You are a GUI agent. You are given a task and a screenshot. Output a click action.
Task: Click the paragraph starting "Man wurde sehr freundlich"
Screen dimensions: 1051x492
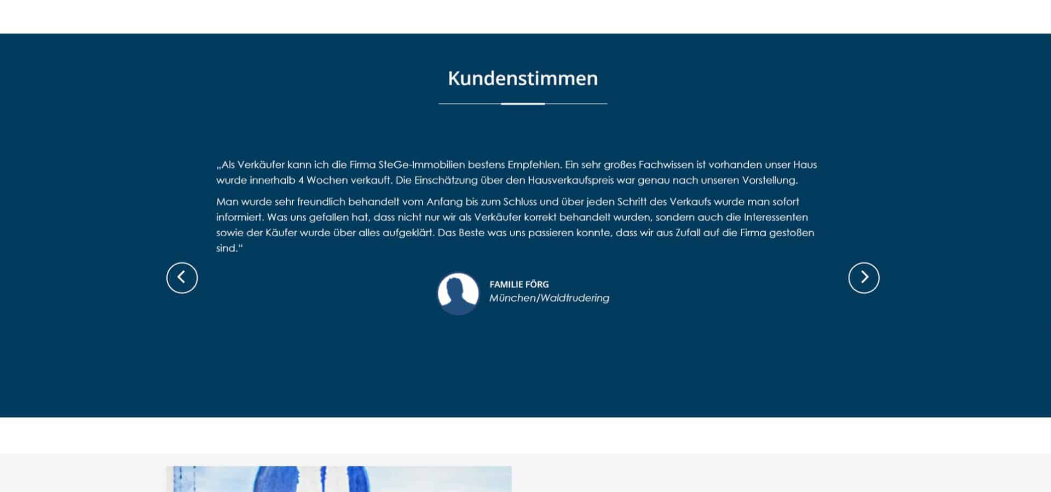coord(515,225)
